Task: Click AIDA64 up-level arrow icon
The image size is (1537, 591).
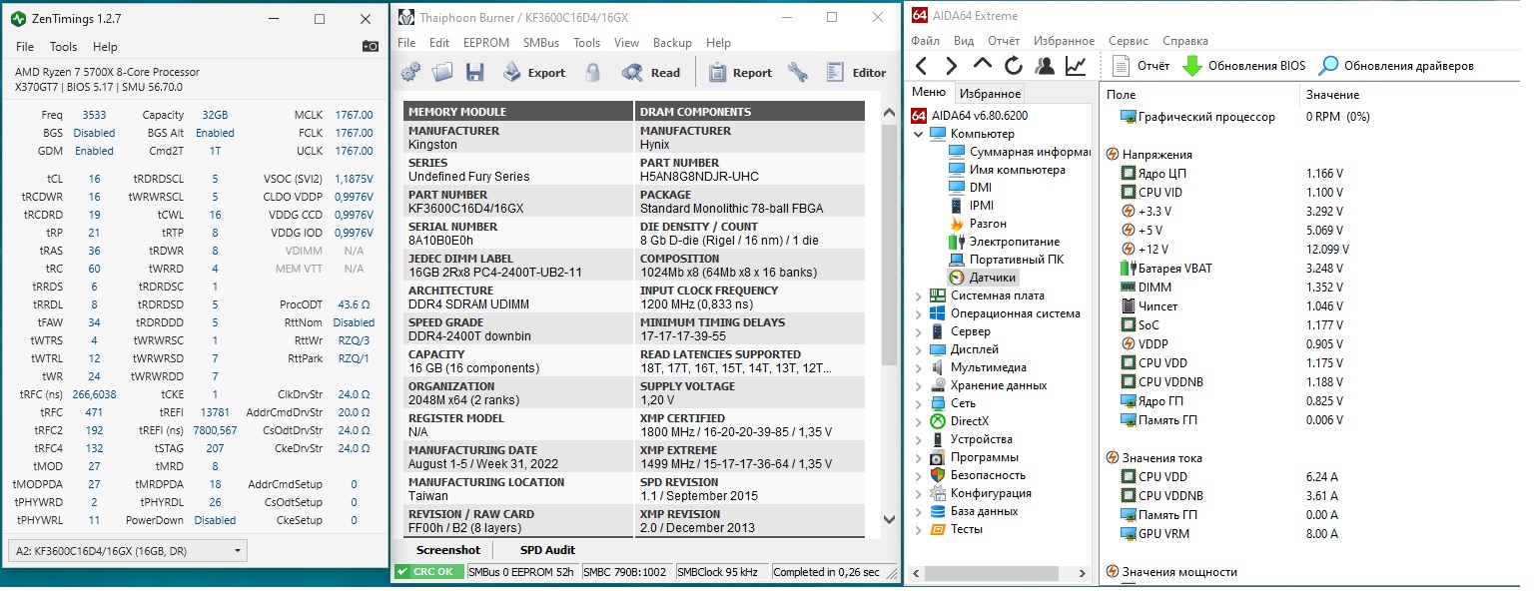Action: tap(983, 66)
